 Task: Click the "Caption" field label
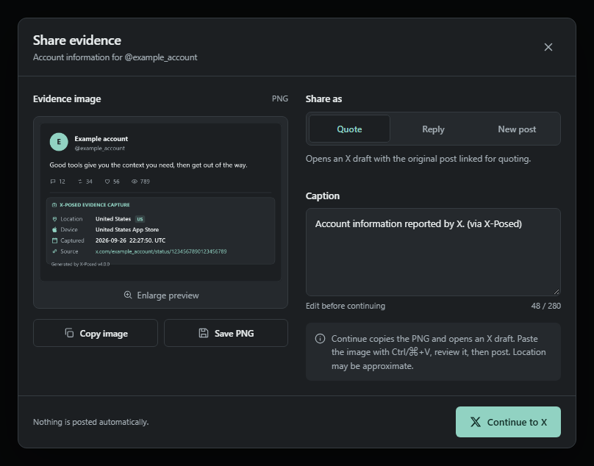pyautogui.click(x=323, y=196)
